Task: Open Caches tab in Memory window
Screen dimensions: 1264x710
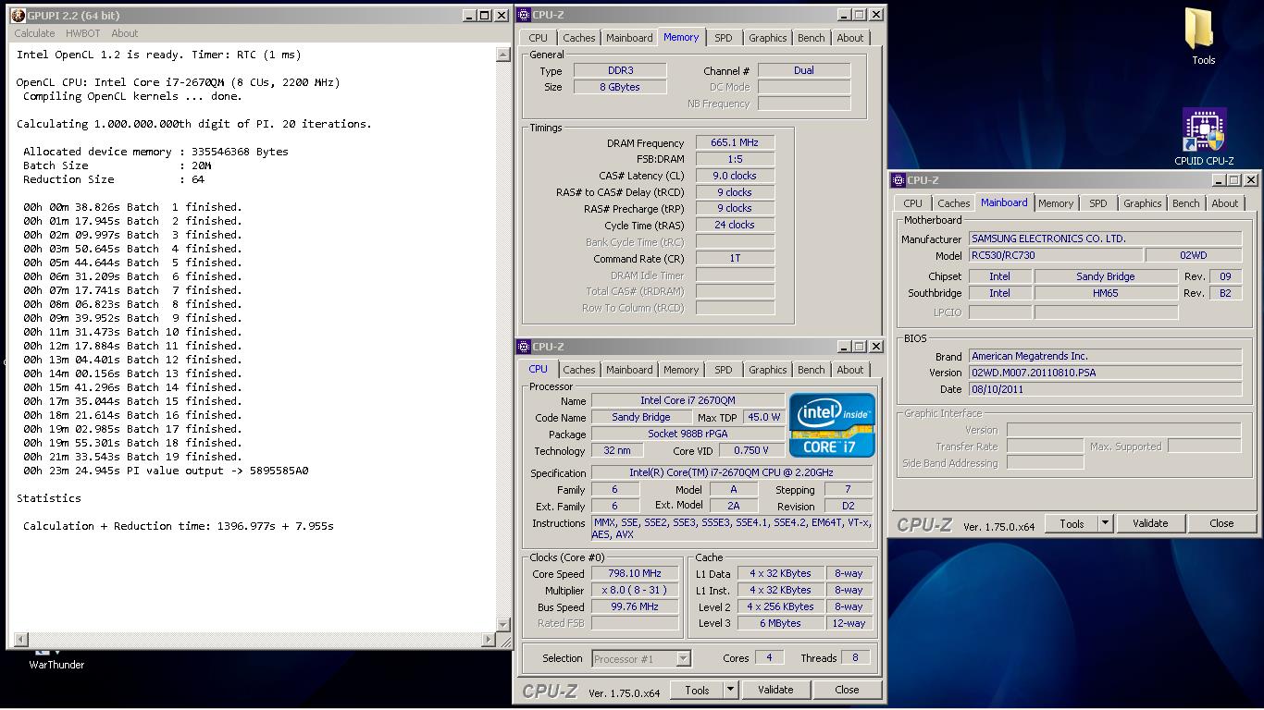Action: (579, 38)
